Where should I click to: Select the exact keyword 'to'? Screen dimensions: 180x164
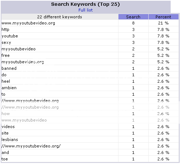click(x=3, y=94)
